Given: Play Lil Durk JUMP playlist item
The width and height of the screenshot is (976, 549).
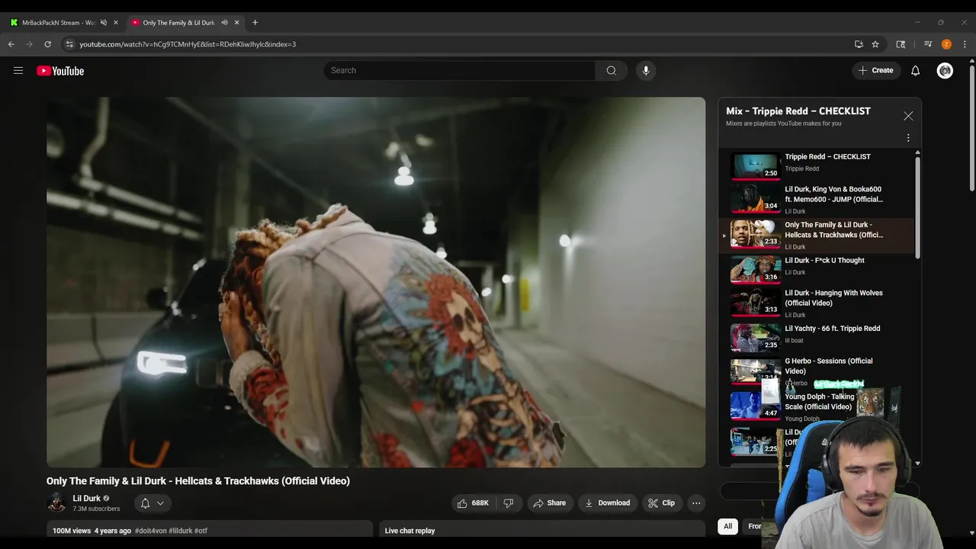Looking at the screenshot, I should tap(817, 199).
